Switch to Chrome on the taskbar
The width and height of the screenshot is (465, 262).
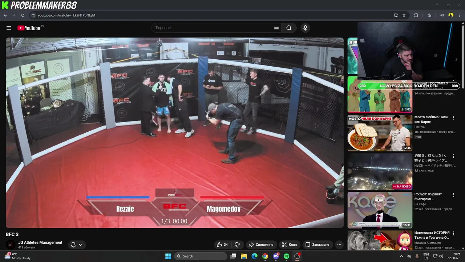(x=265, y=256)
